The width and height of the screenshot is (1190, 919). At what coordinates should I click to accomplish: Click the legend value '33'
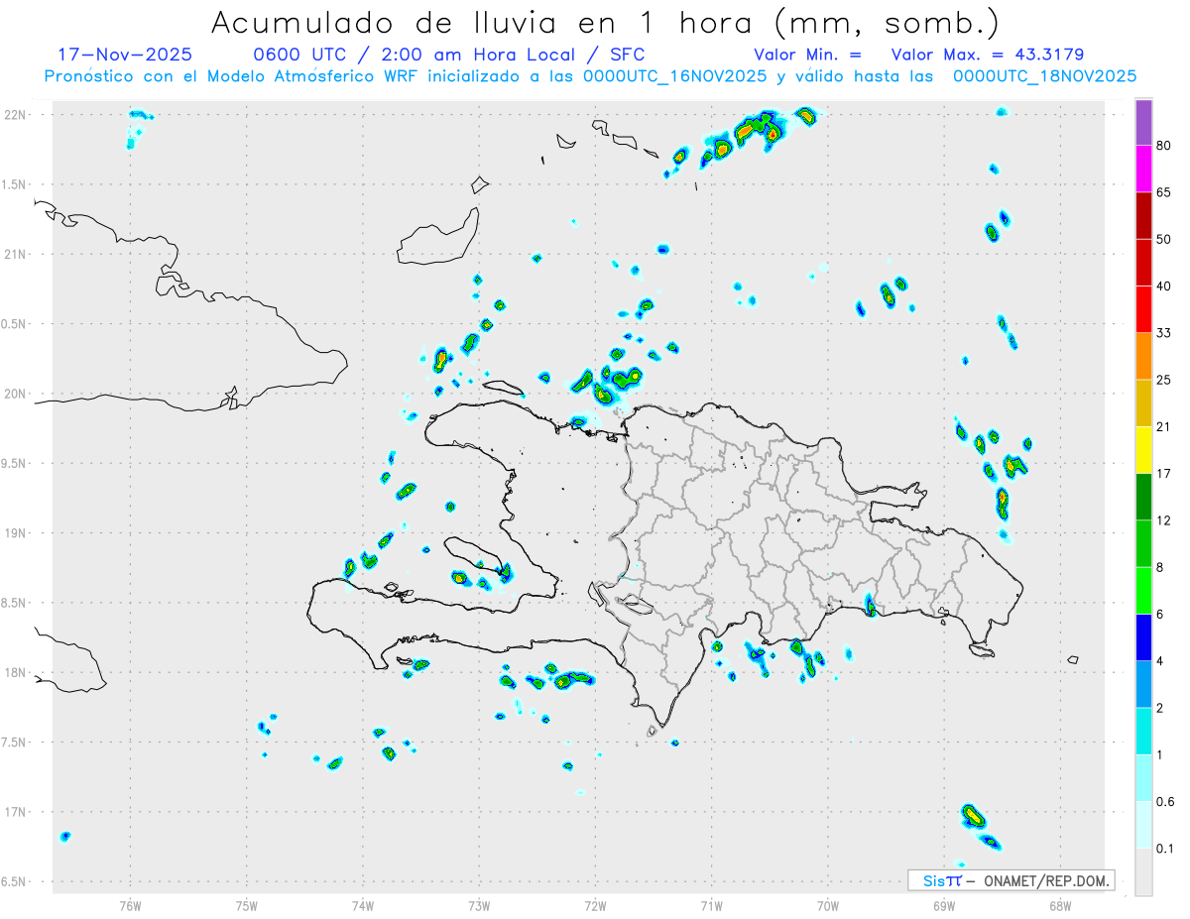(1164, 333)
